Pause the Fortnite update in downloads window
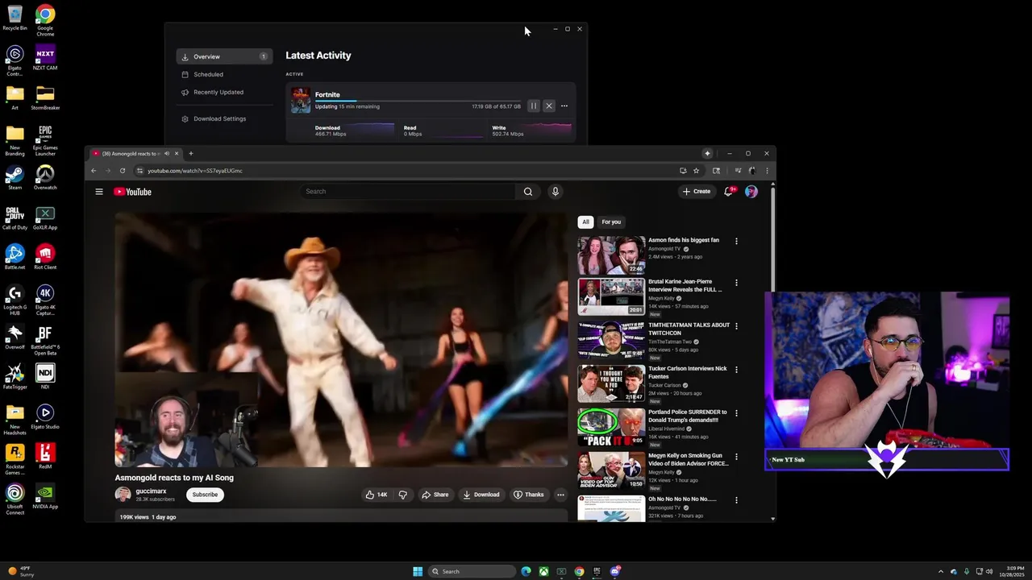The height and width of the screenshot is (580, 1032). pos(534,106)
